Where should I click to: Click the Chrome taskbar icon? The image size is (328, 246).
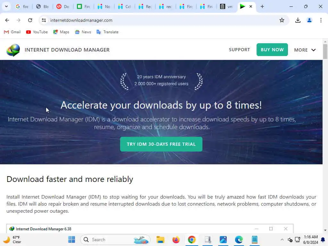(x=192, y=240)
